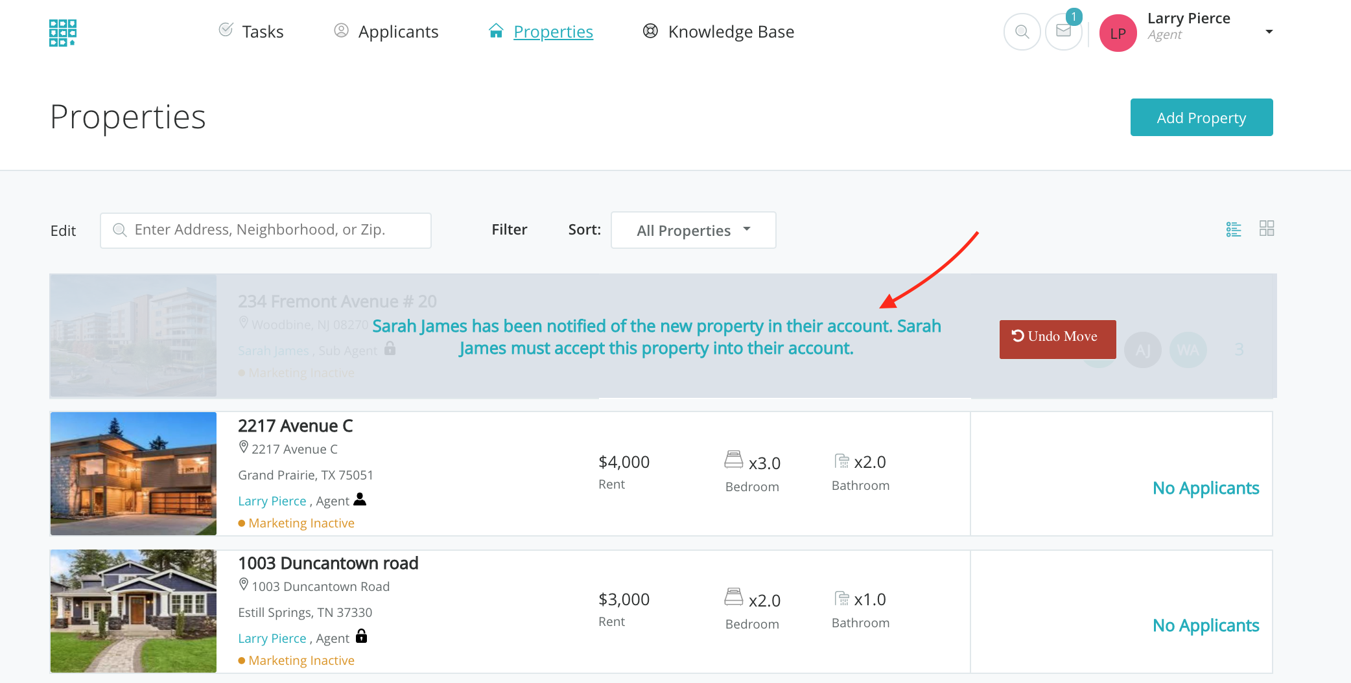This screenshot has height=683, width=1351.
Task: Click person icon beside 2217 Avenue C agent
Action: [x=360, y=500]
